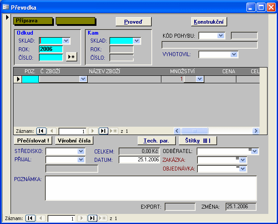Click the Převodka form icon in title bar

(x=6, y=7)
